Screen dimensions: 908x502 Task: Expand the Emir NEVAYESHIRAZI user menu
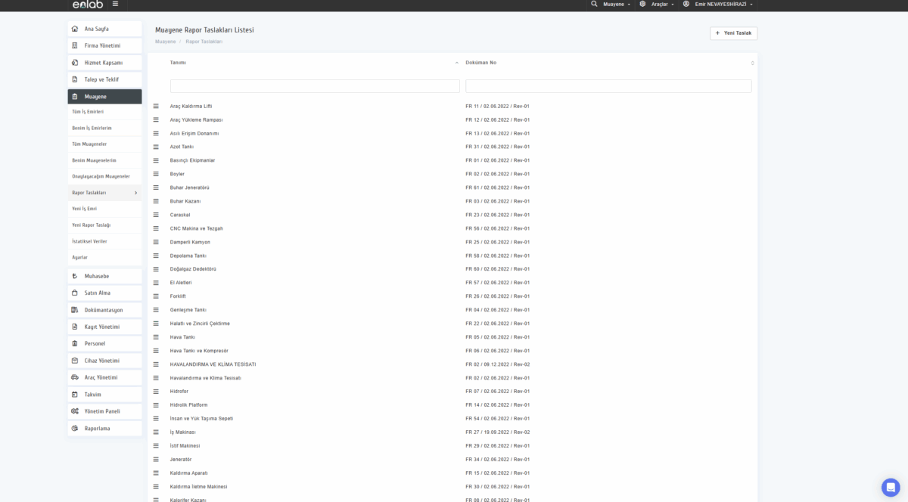coord(717,5)
